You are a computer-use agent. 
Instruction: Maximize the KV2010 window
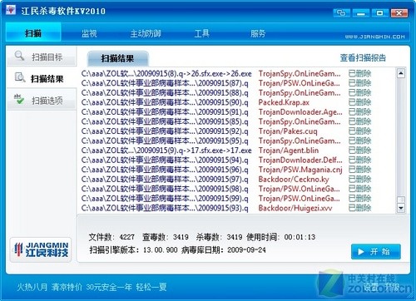point(379,13)
